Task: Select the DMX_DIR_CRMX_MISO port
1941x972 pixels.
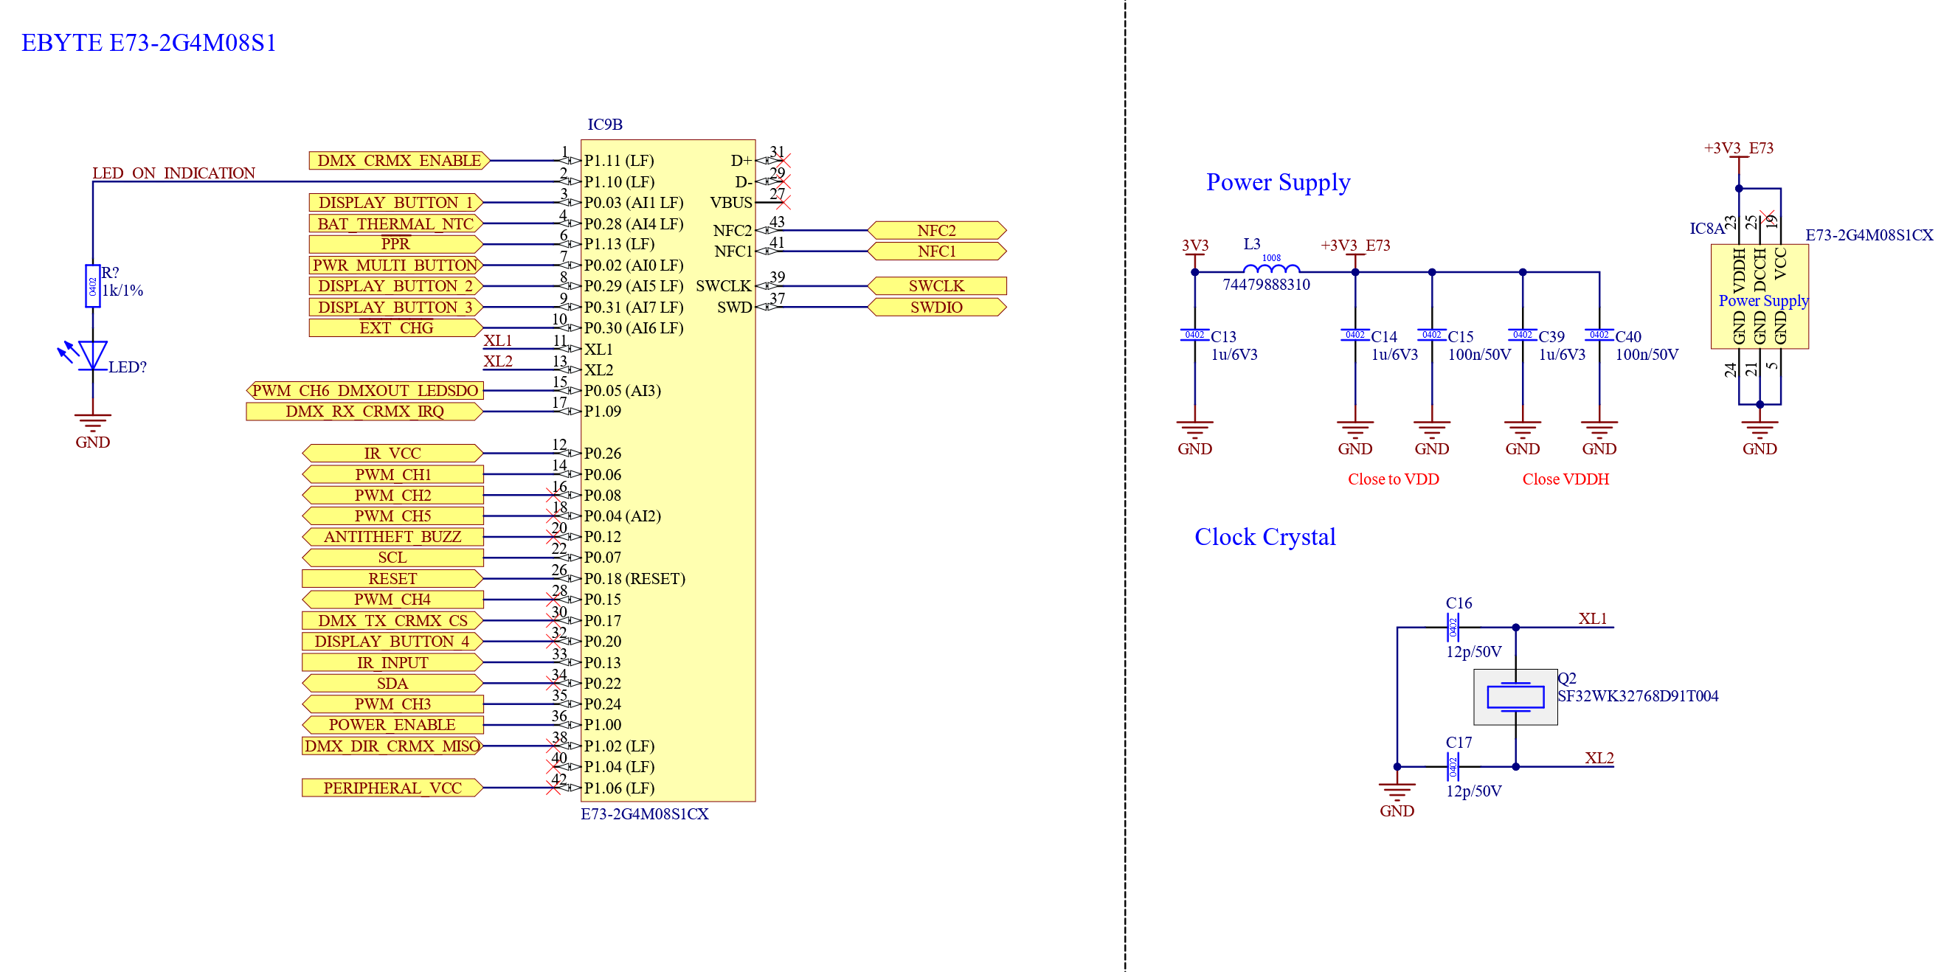Action: pos(392,746)
